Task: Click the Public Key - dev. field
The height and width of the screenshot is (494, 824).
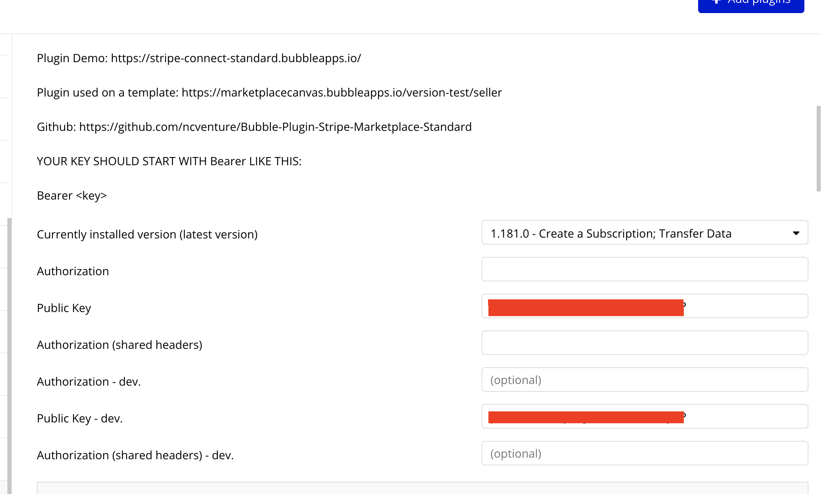Action: tap(645, 416)
